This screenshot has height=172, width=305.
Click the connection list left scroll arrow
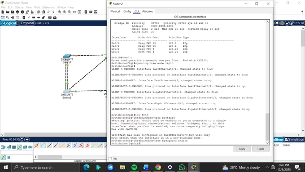click(x=35, y=157)
